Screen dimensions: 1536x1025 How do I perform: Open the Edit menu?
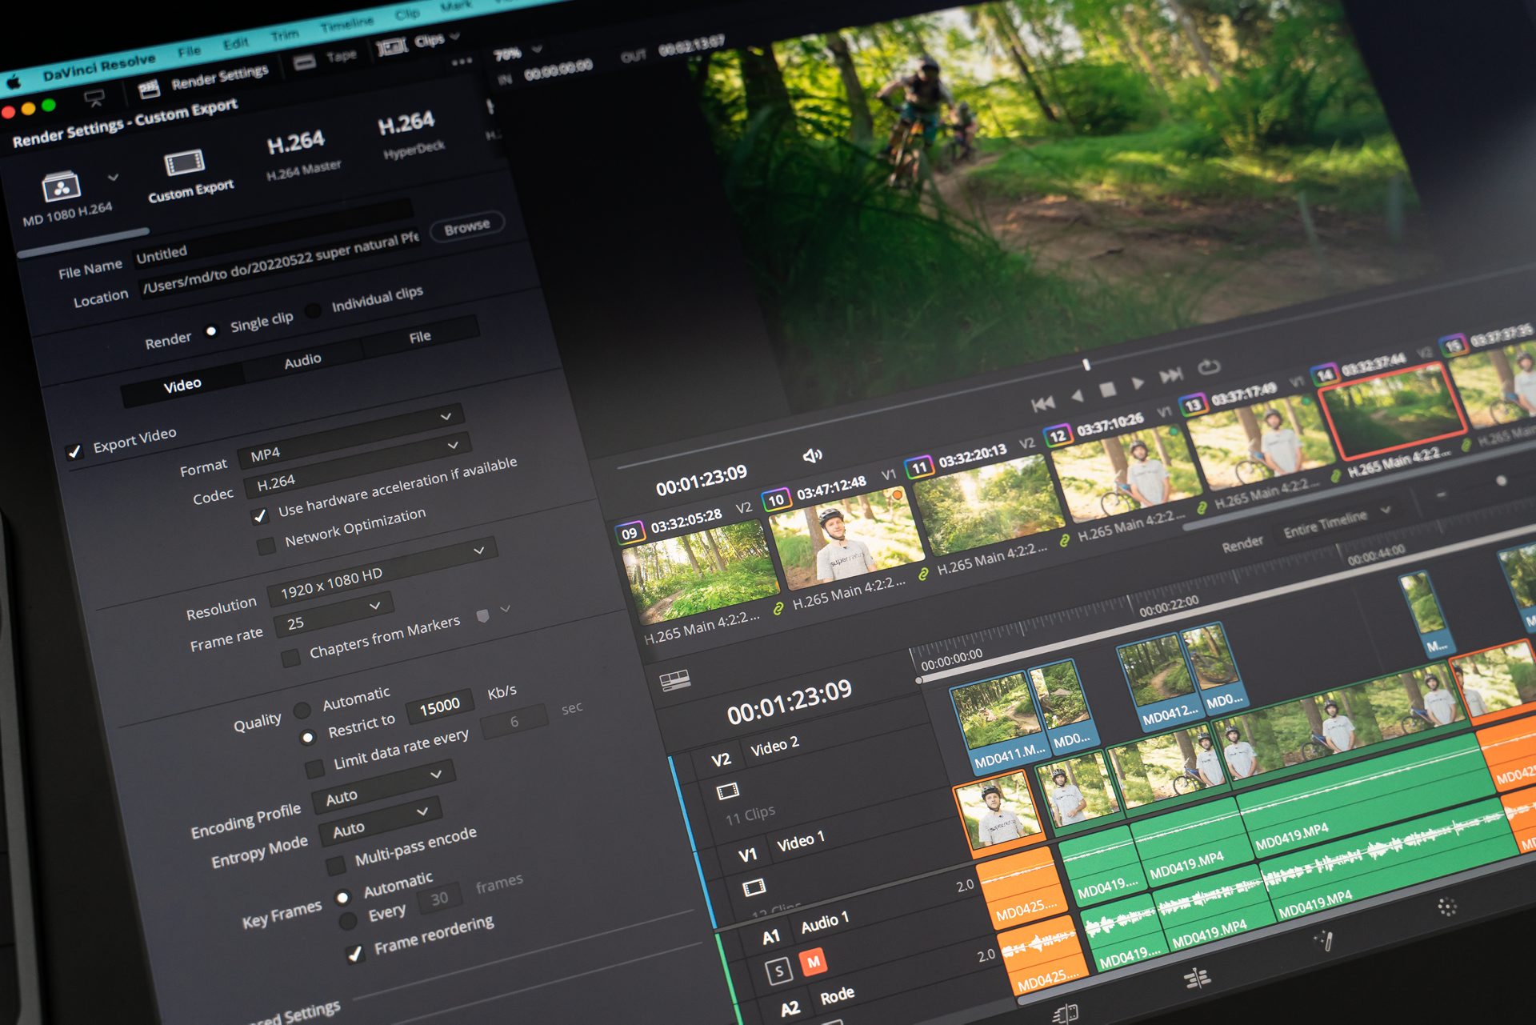[235, 43]
